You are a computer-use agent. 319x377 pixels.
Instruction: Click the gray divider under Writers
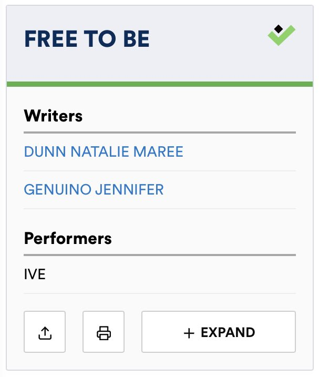[160, 133]
